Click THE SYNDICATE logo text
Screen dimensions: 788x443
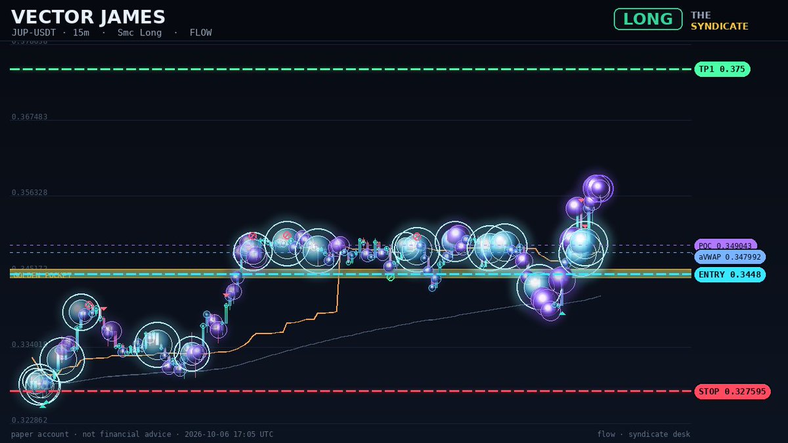coord(720,20)
